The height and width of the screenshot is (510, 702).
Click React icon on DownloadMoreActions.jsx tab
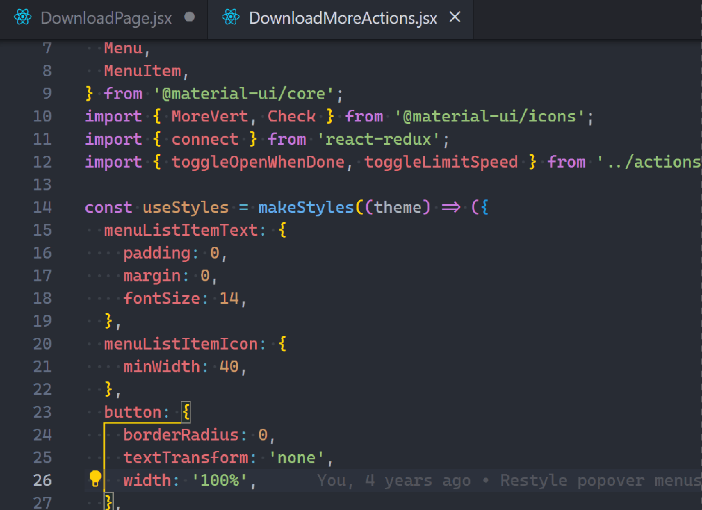pyautogui.click(x=231, y=18)
